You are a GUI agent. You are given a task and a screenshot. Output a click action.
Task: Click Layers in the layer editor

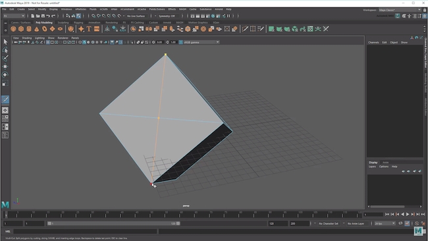click(372, 167)
